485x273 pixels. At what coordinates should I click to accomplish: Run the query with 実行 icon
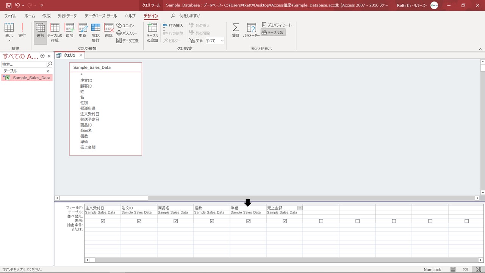(22, 30)
